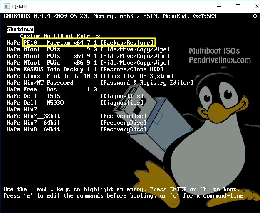The image size is (260, 213).
Task: Close the QEMU window
Action: point(257,7)
